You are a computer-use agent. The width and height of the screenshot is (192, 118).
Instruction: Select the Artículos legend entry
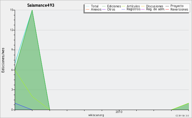coord(133,6)
